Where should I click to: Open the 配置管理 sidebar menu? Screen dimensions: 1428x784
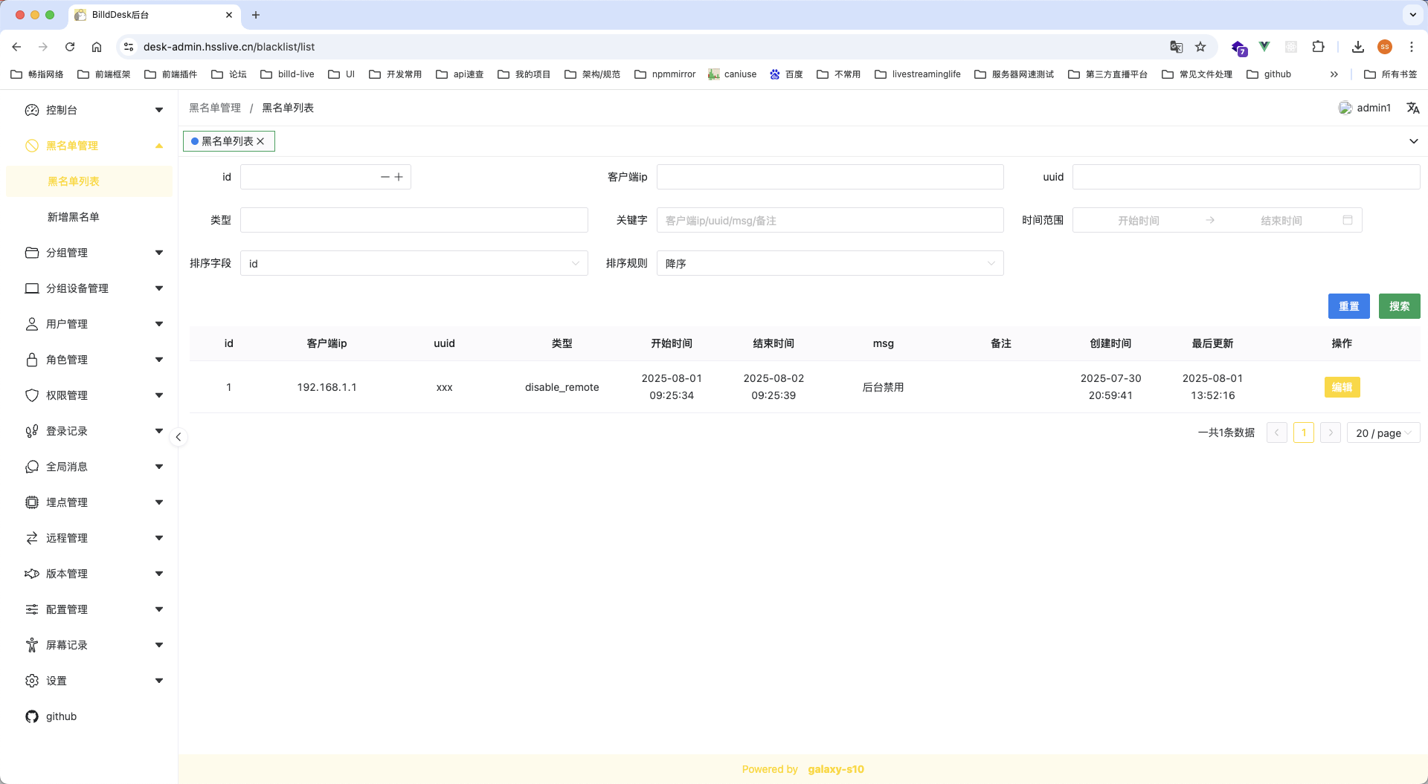(89, 609)
